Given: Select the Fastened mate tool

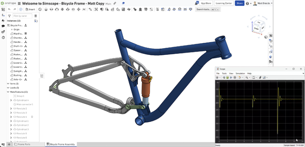Looking at the screenshot, I should click(x=46, y=9).
